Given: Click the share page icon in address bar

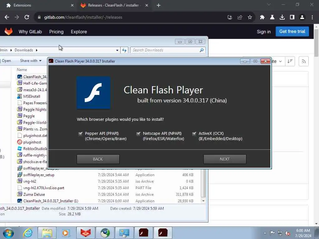Looking at the screenshot, I should [240, 17].
